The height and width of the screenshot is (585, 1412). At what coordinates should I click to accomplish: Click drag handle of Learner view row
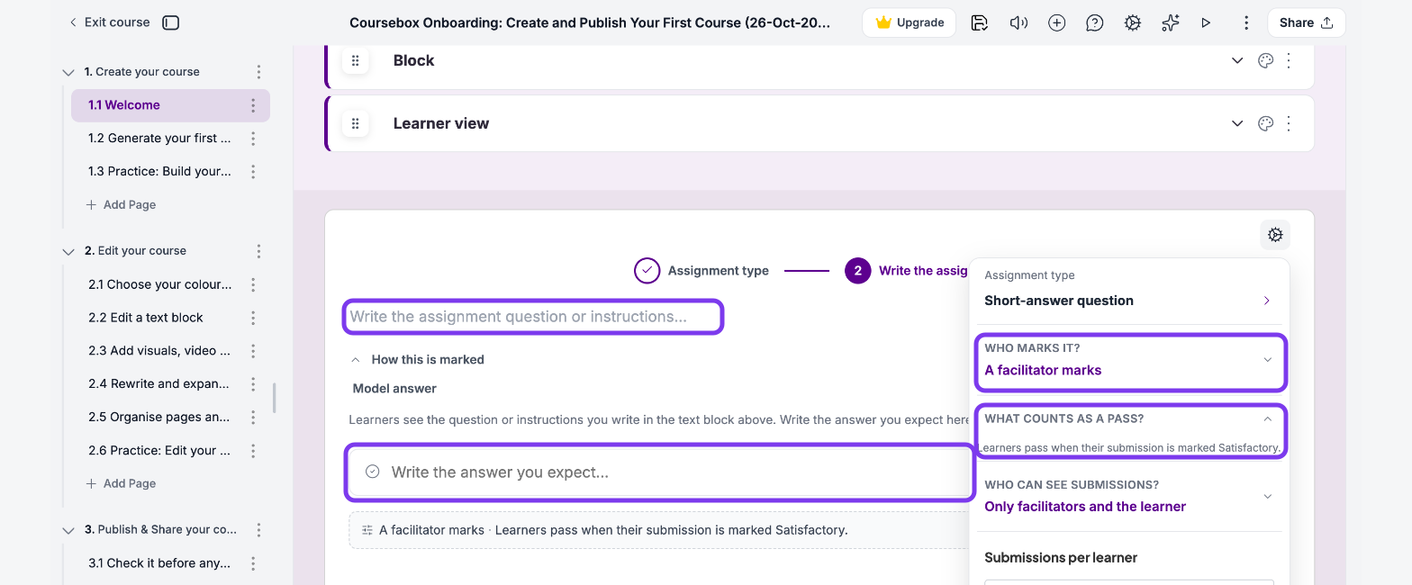(355, 123)
